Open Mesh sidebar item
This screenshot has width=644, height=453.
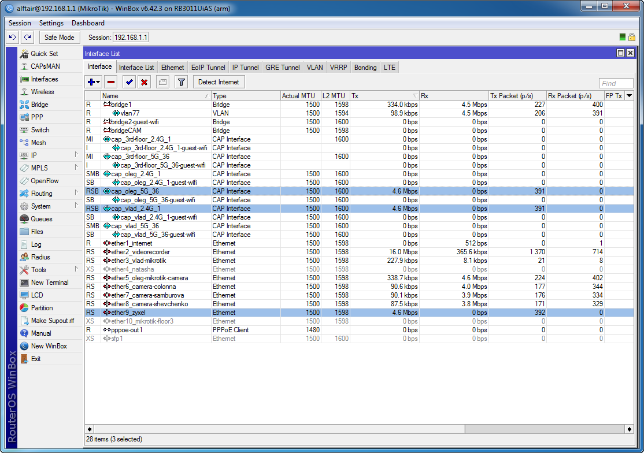point(38,142)
